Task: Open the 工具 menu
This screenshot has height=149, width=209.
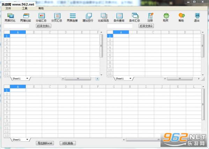Action: pos(25,8)
